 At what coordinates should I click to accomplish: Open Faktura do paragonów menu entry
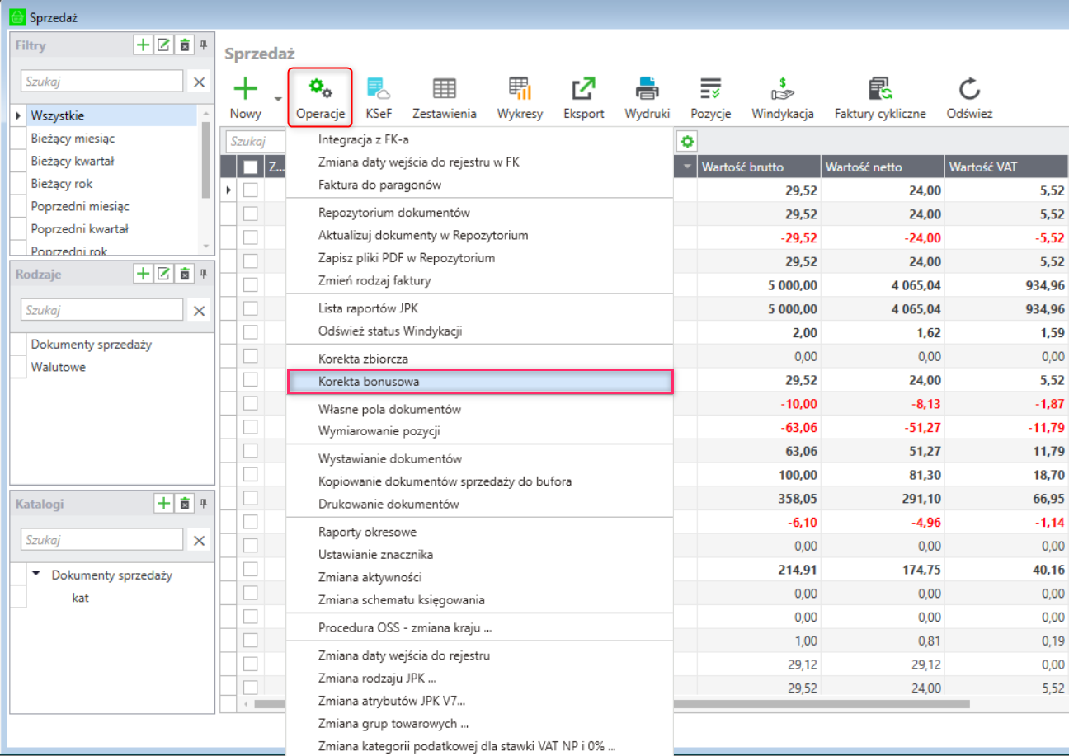coord(480,185)
